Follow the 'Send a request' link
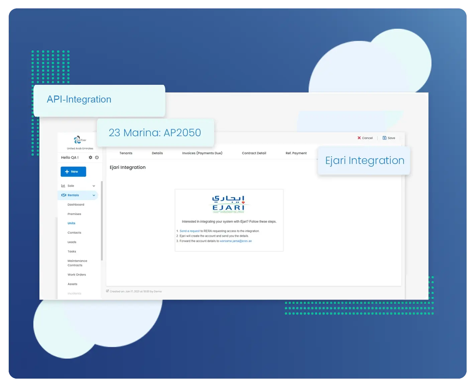The height and width of the screenshot is (390, 476). (x=190, y=231)
